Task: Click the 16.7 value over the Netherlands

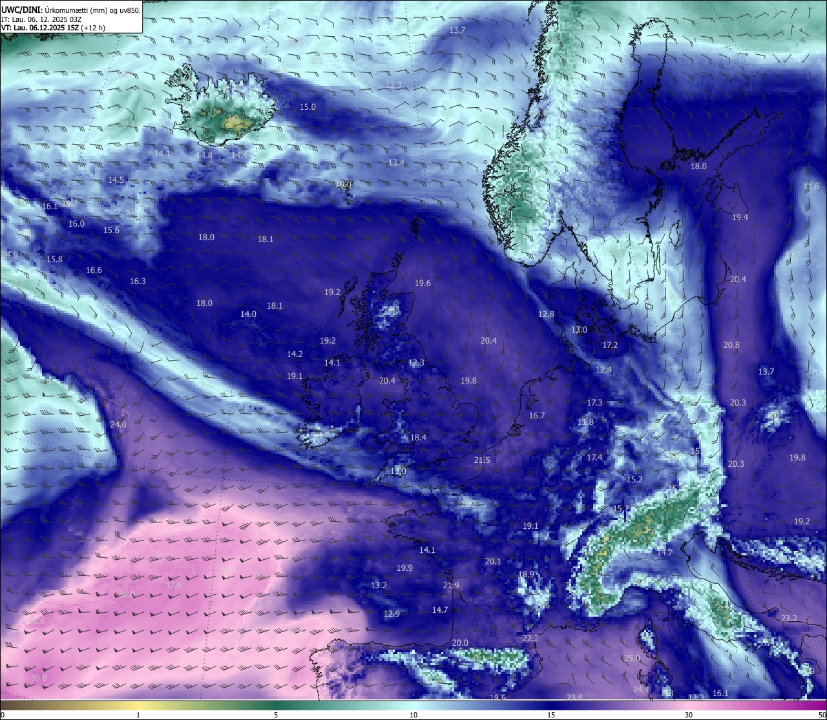Action: point(537,416)
